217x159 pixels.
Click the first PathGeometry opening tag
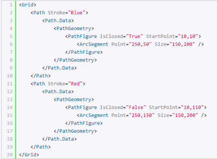[74, 29]
